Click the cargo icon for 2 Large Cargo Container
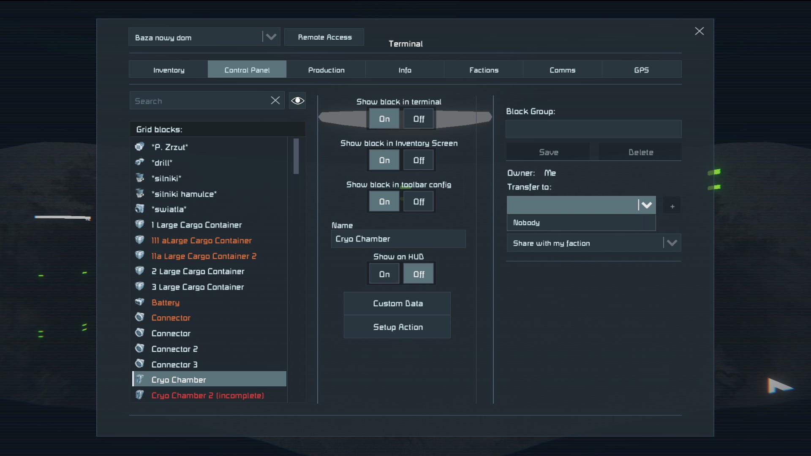The height and width of the screenshot is (456, 811). tap(140, 271)
